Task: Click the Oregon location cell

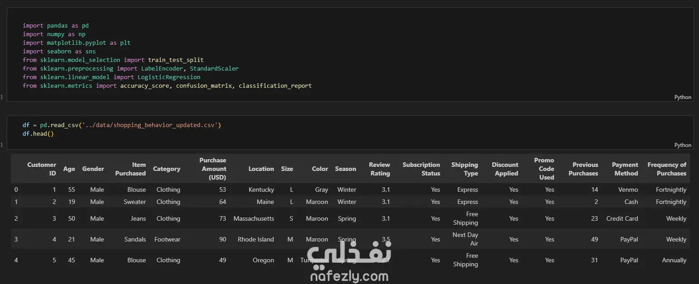Action: click(x=263, y=260)
